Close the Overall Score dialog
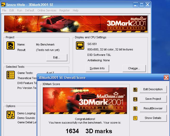Viewport: 170px width, 136px height. pyautogui.click(x=166, y=78)
